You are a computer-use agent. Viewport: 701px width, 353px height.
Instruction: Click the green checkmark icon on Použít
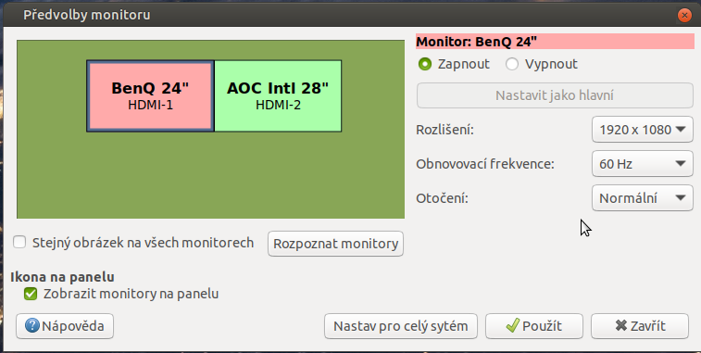(x=513, y=325)
